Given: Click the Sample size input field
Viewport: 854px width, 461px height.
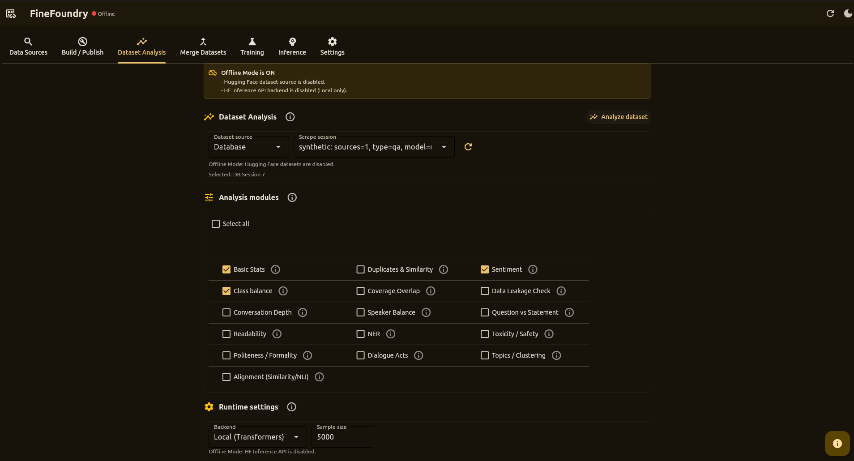Looking at the screenshot, I should pyautogui.click(x=342, y=436).
